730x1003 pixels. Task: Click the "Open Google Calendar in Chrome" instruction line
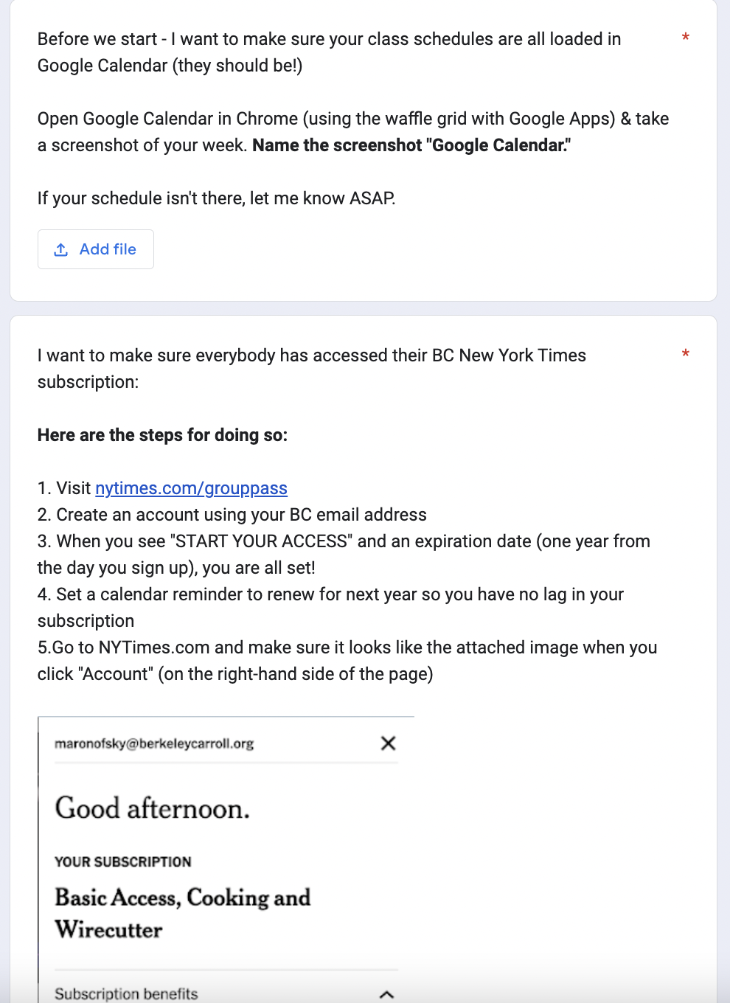click(352, 119)
